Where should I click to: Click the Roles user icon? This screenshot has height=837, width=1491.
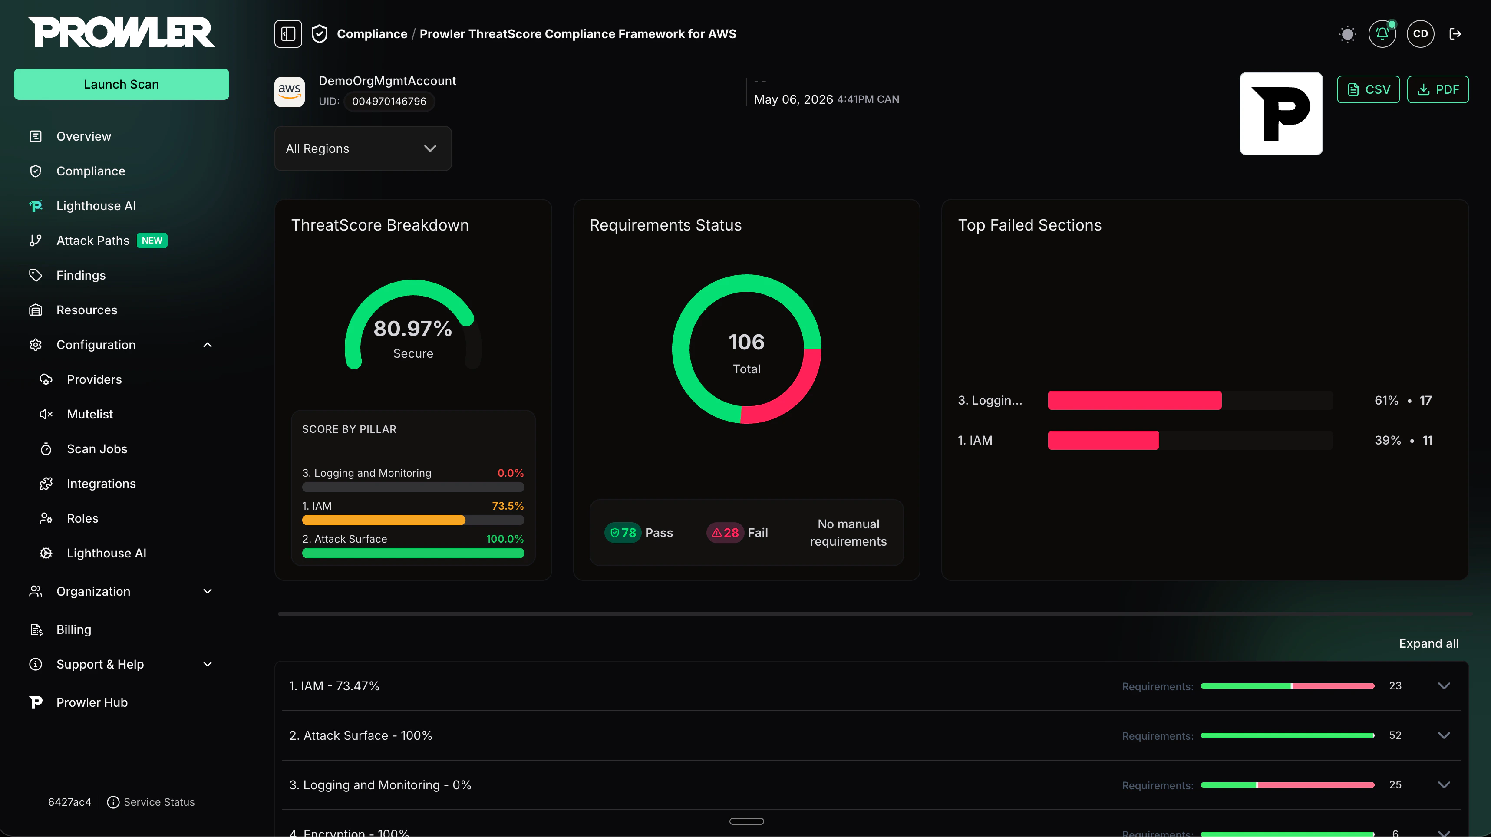(46, 518)
